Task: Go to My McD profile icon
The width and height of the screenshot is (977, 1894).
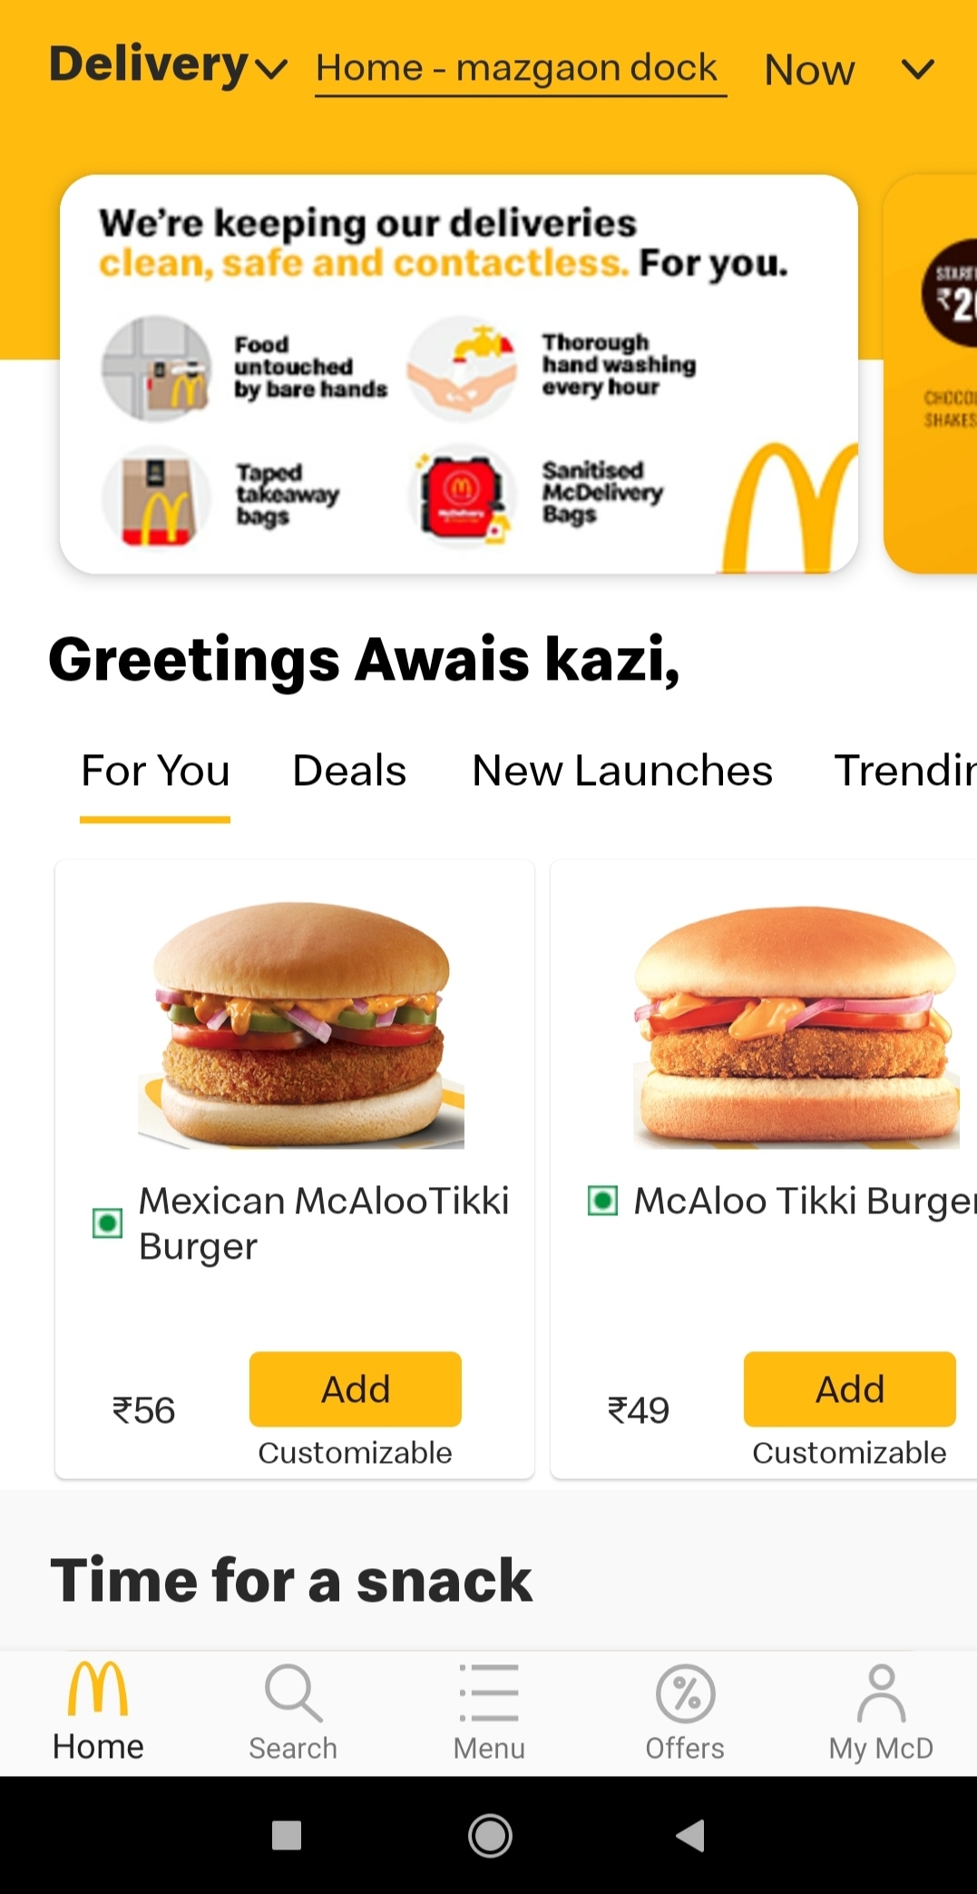Action: [881, 1693]
